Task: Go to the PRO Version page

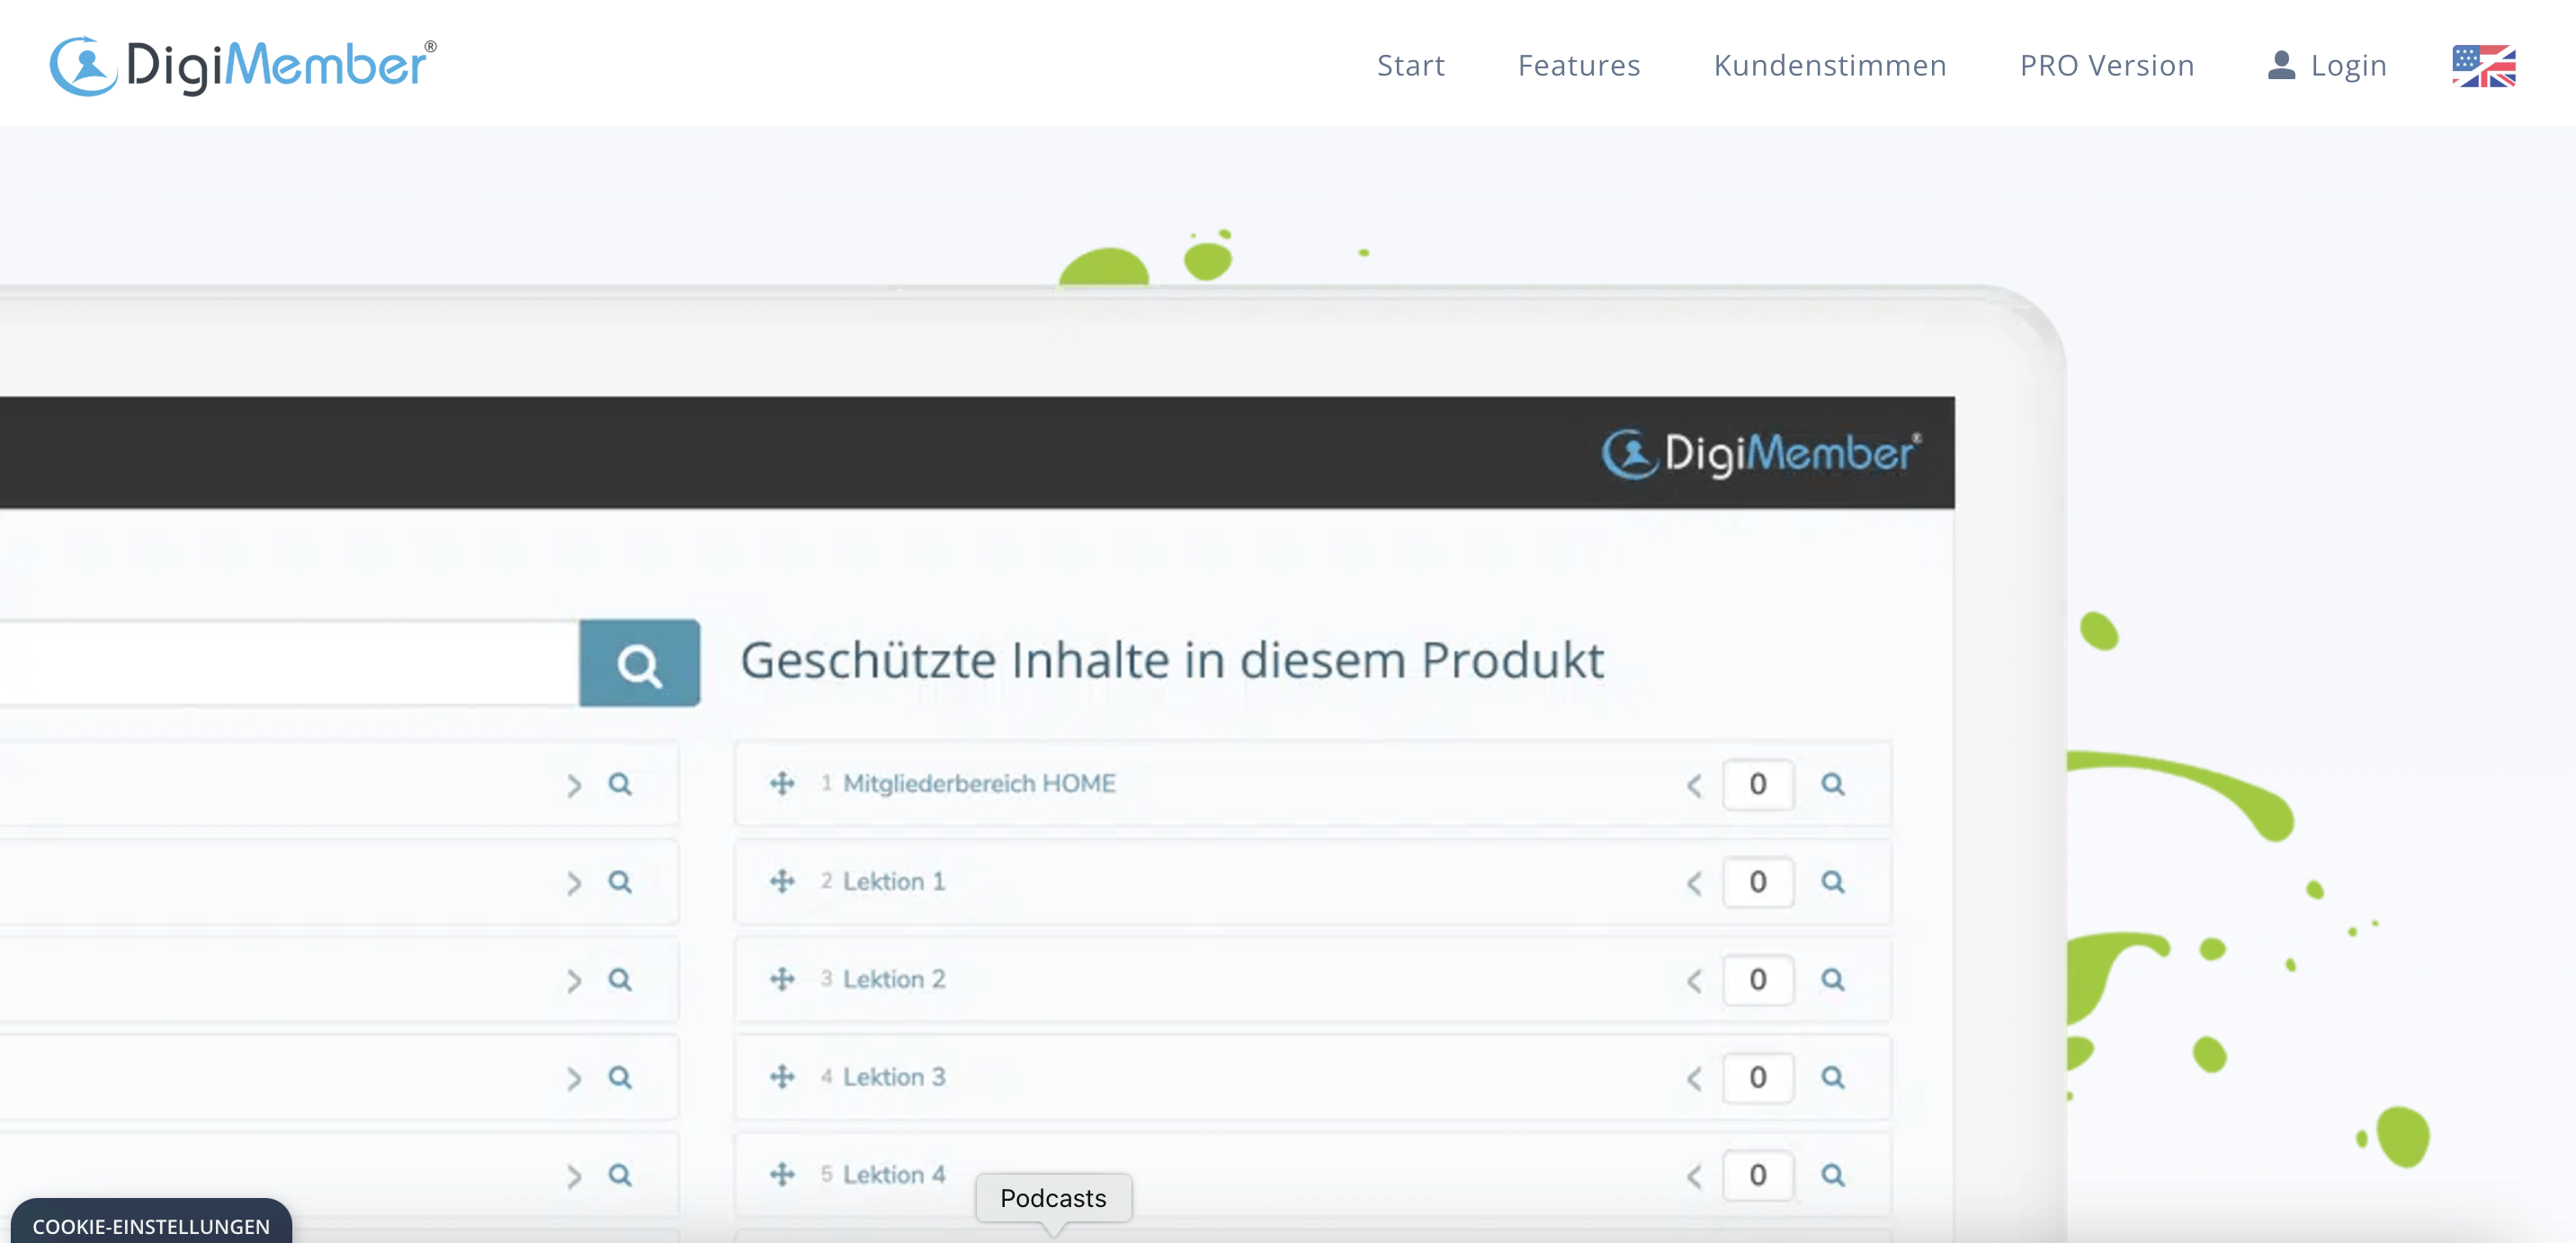Action: point(2106,64)
